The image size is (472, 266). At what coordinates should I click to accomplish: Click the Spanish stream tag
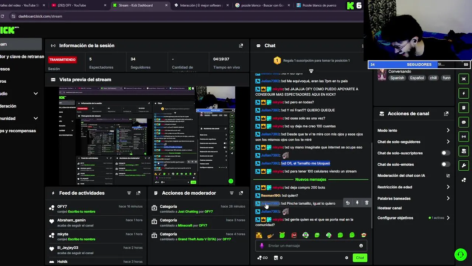pos(397,78)
